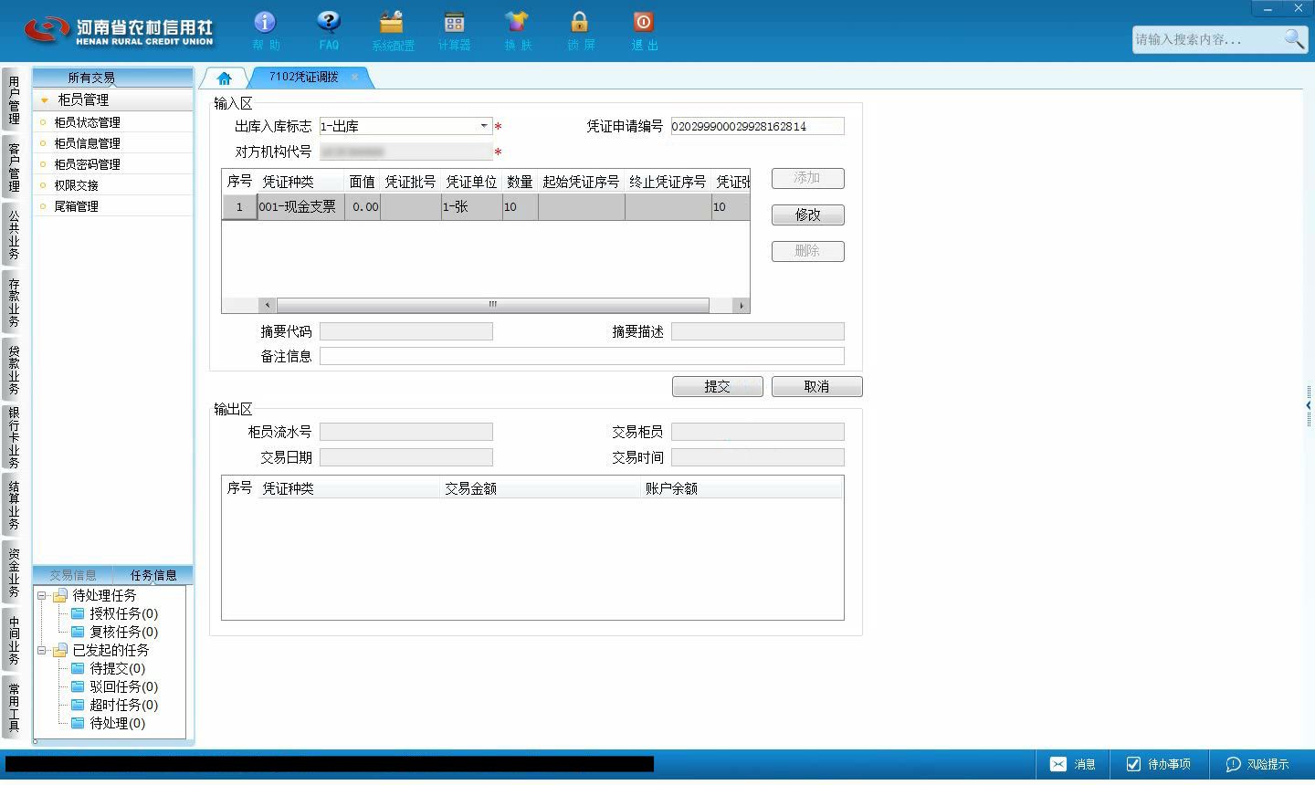The image size is (1315, 785).
Task: Open the 中间业务 side tab
Action: tap(14, 641)
